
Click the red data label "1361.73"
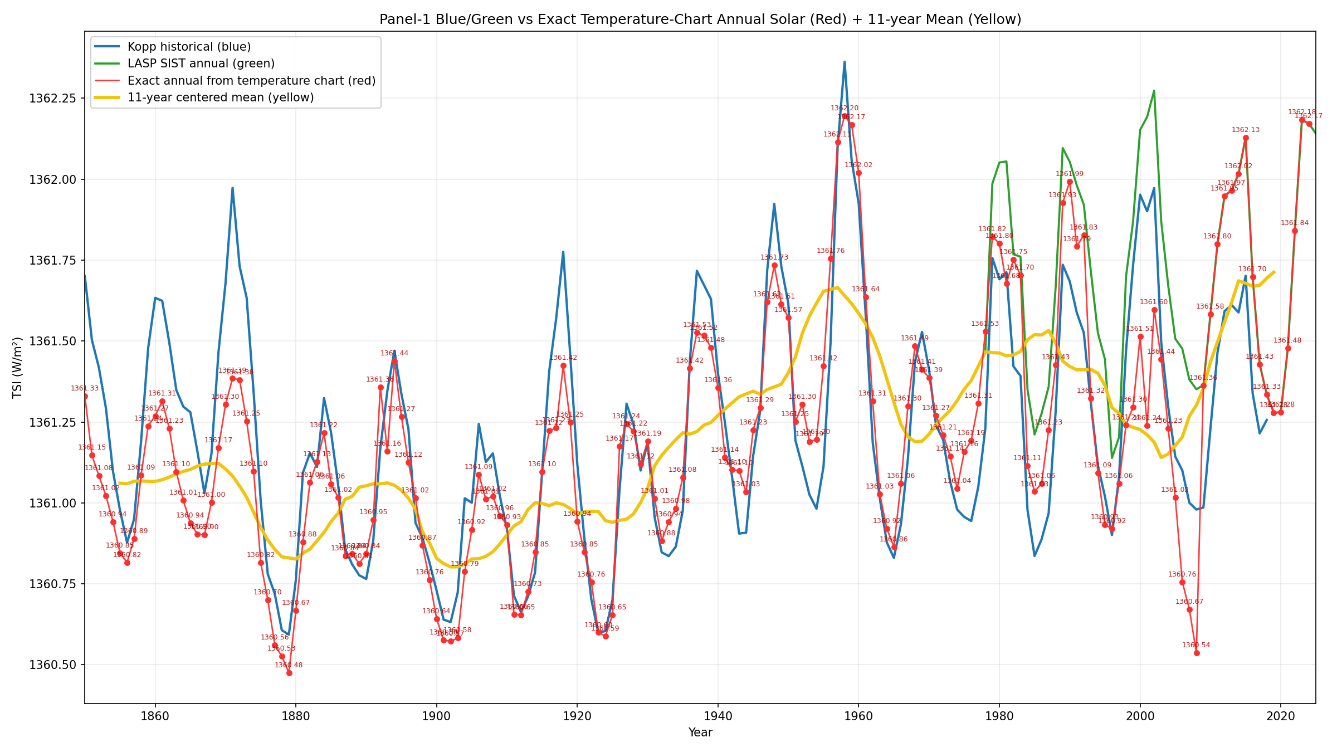774,257
